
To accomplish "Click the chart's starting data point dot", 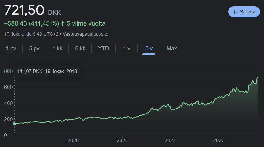I will point(14,124).
